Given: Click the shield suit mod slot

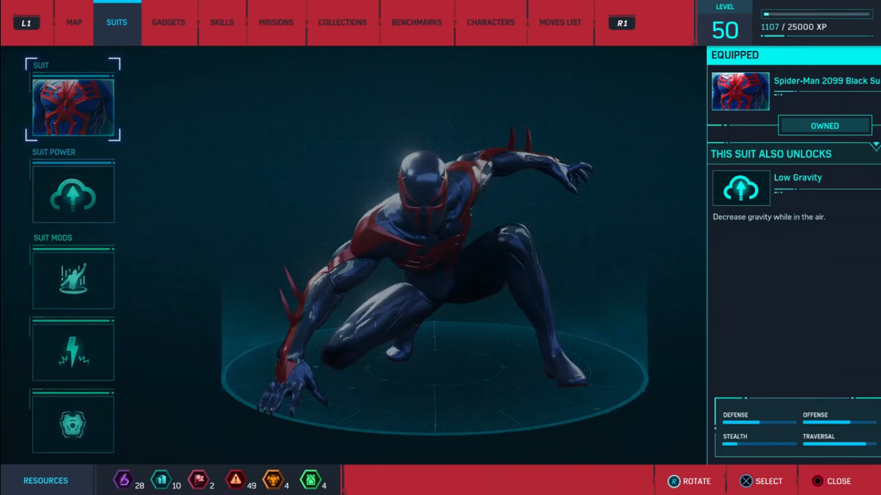Looking at the screenshot, I should [73, 423].
